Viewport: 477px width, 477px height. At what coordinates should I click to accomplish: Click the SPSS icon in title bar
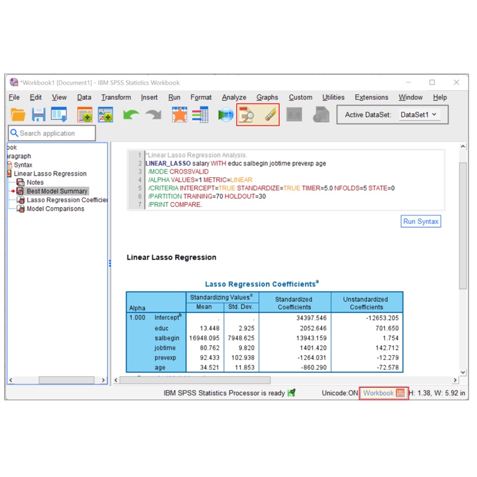(x=14, y=82)
